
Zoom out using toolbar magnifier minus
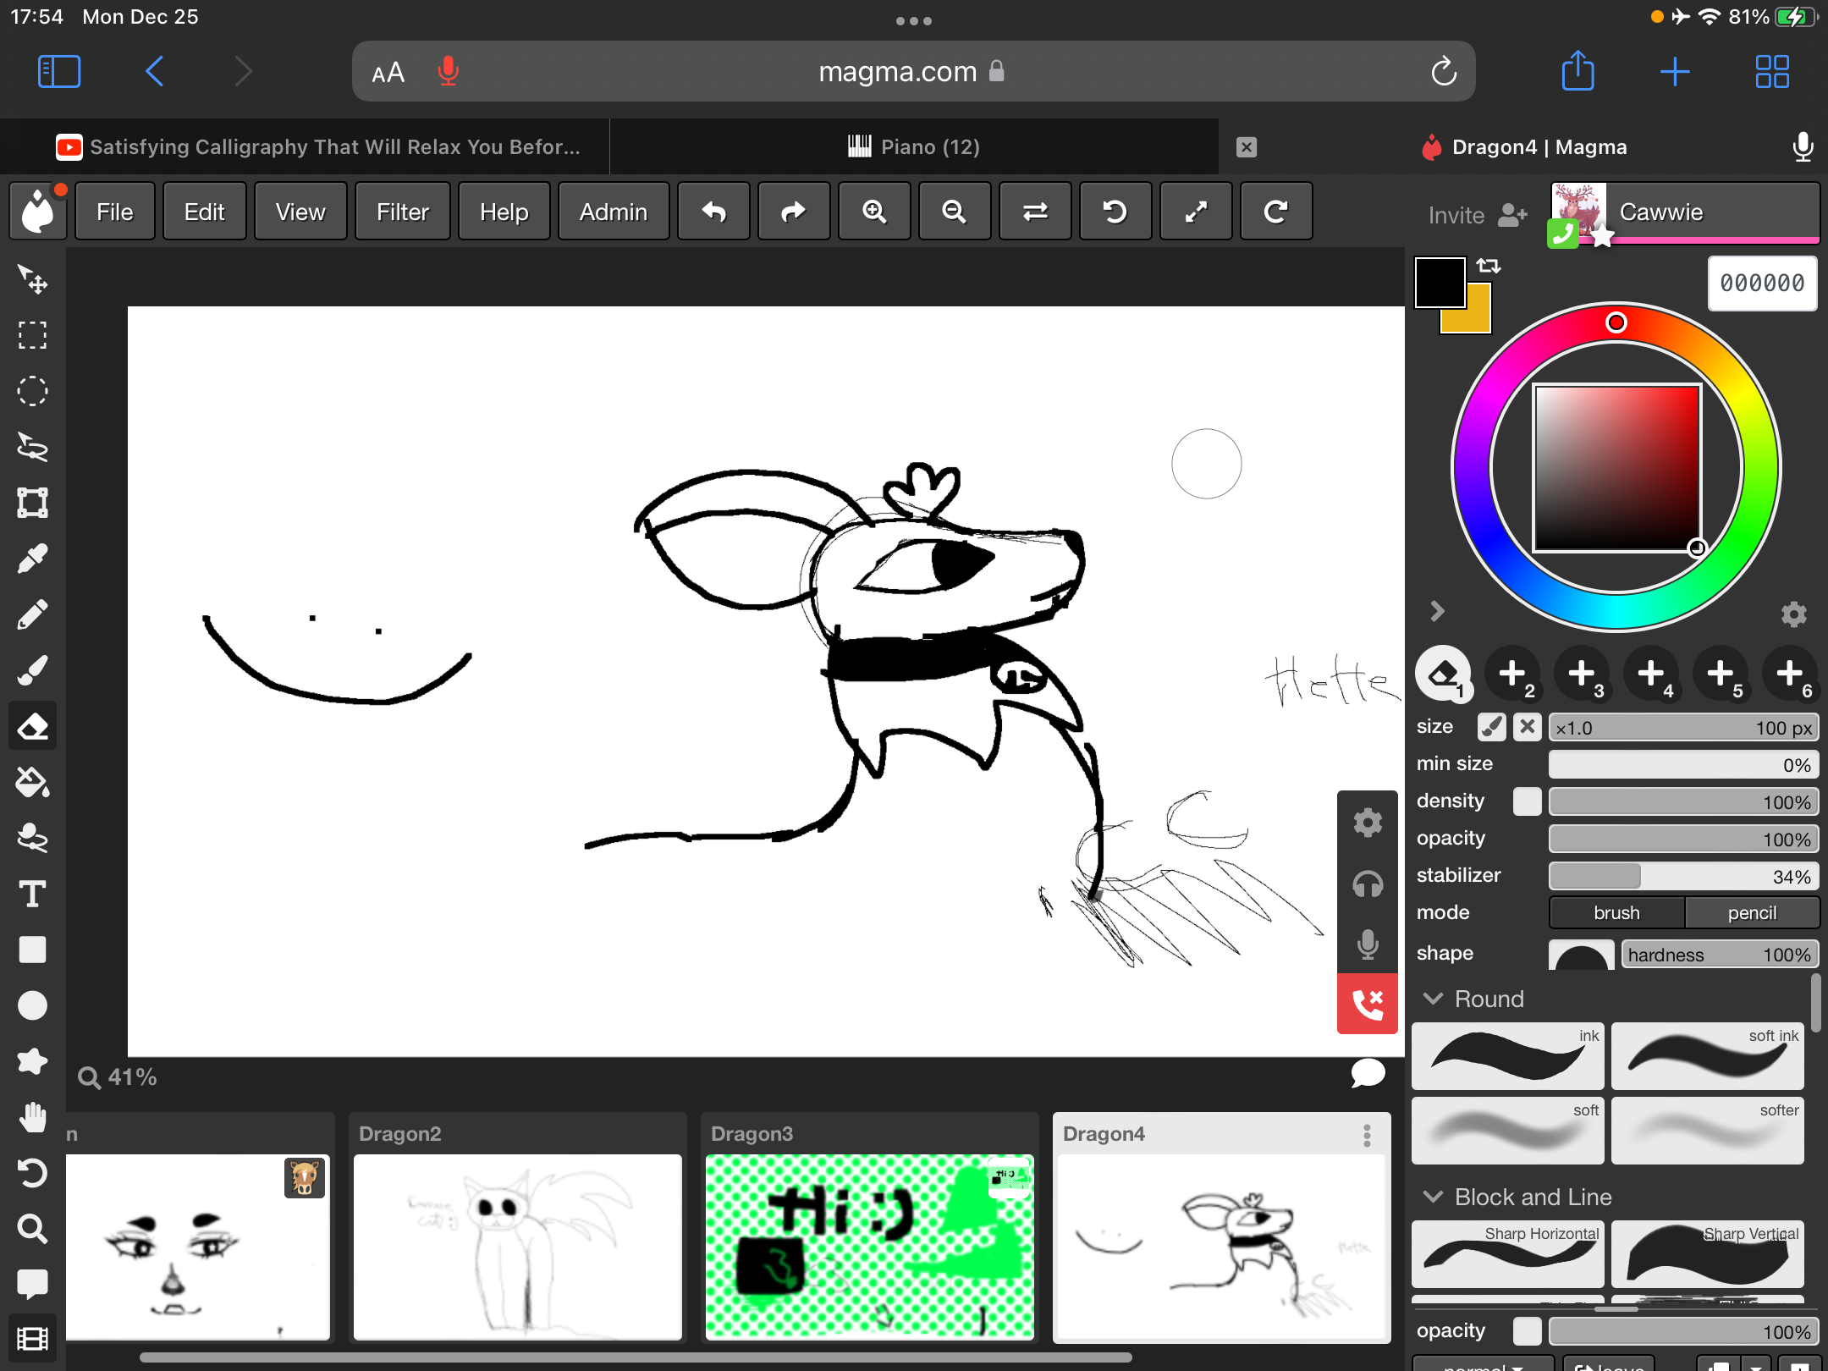(955, 212)
